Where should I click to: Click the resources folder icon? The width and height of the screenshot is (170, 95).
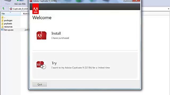pos(2,27)
